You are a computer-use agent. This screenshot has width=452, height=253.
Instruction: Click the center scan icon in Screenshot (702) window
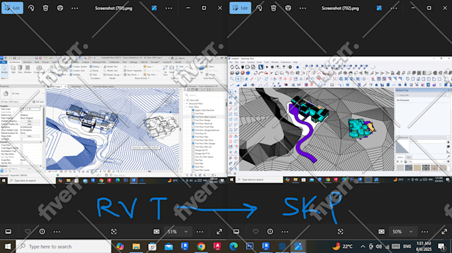tap(340, 231)
